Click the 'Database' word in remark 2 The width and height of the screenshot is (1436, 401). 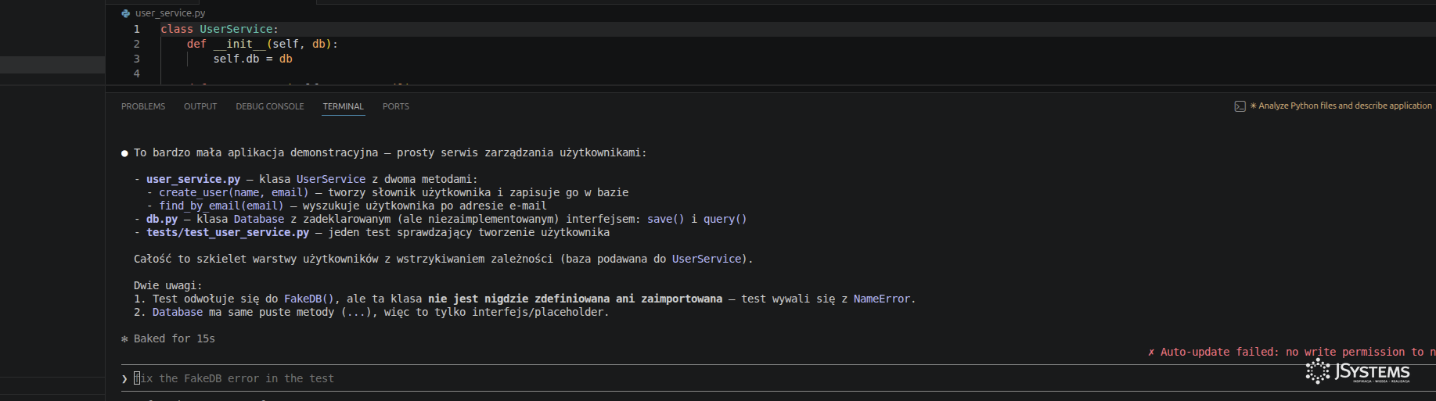(x=178, y=312)
